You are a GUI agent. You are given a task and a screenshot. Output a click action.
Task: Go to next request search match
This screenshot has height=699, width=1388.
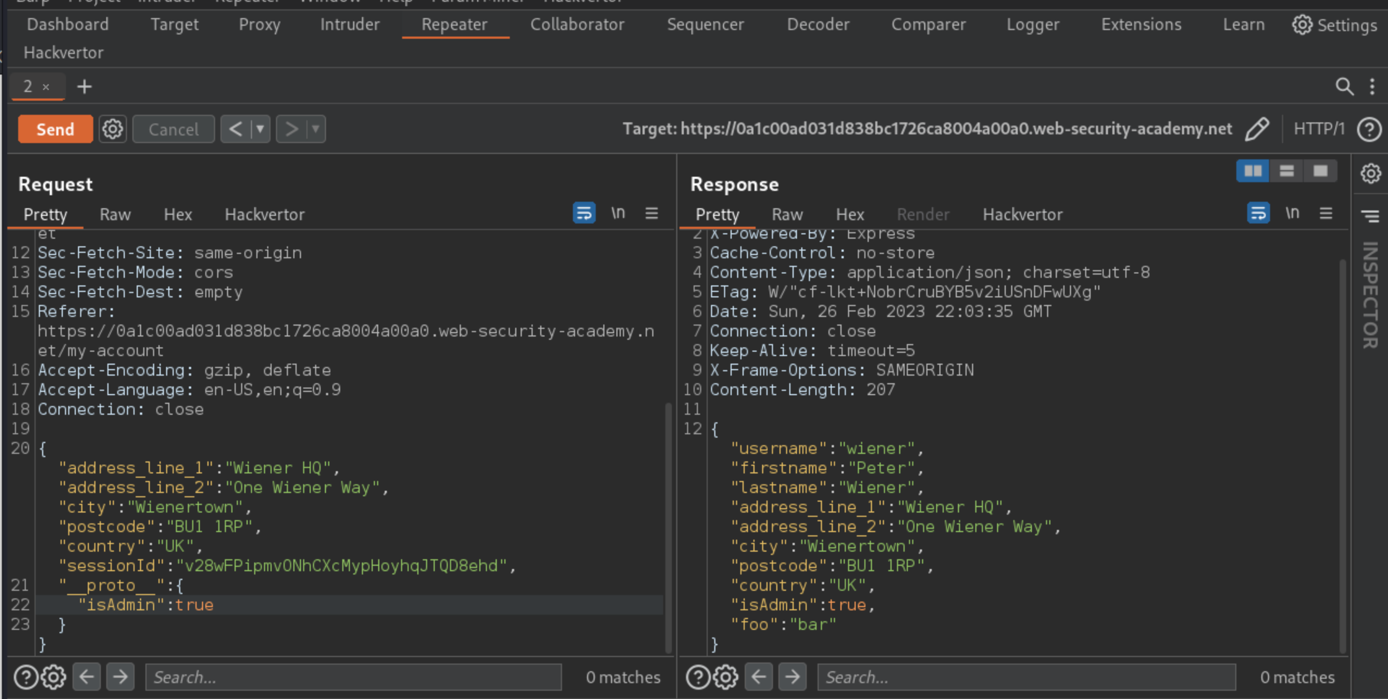point(120,676)
